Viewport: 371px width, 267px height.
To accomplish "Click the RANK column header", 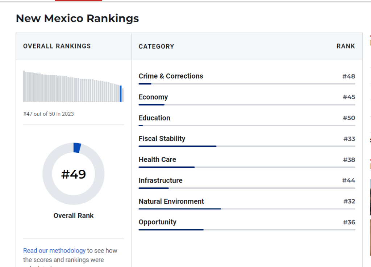I will [x=346, y=46].
